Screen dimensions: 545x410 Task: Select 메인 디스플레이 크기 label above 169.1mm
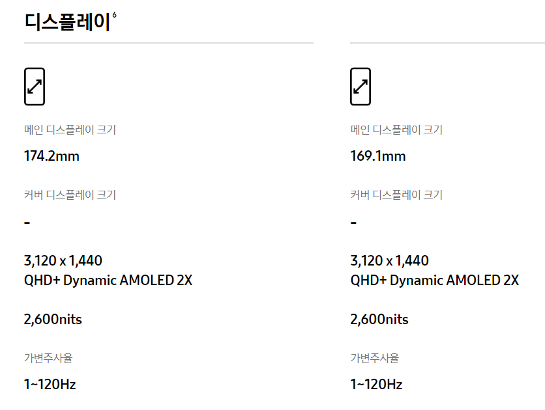[396, 130]
